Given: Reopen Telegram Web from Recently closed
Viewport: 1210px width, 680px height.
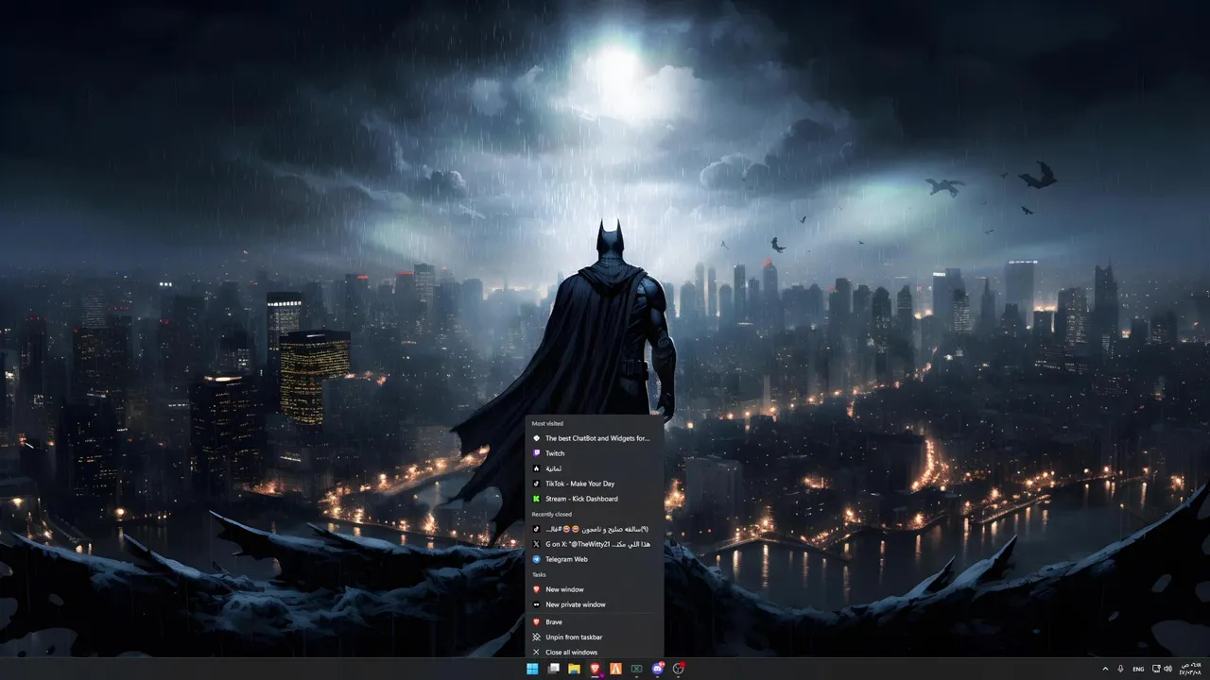Looking at the screenshot, I should tap(595, 559).
